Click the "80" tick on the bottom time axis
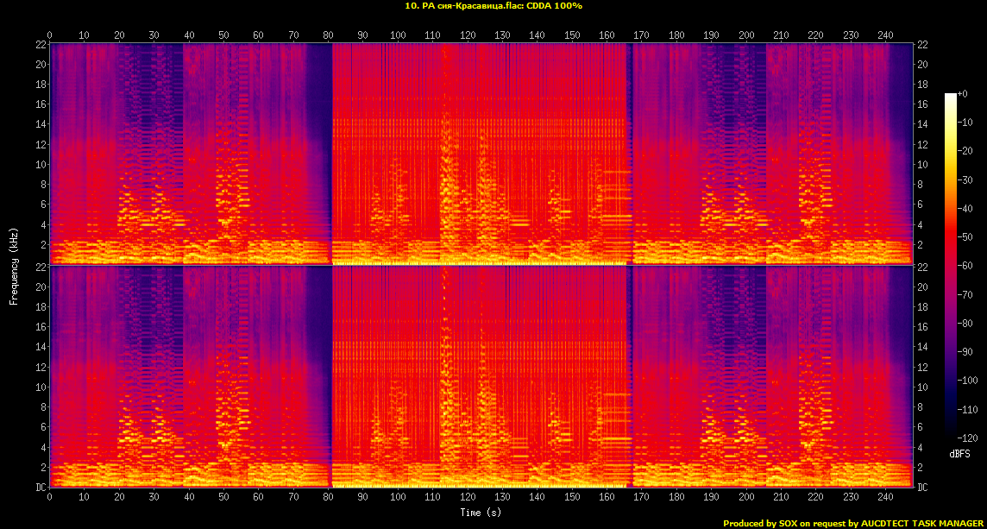The height and width of the screenshot is (529, 987). [328, 497]
